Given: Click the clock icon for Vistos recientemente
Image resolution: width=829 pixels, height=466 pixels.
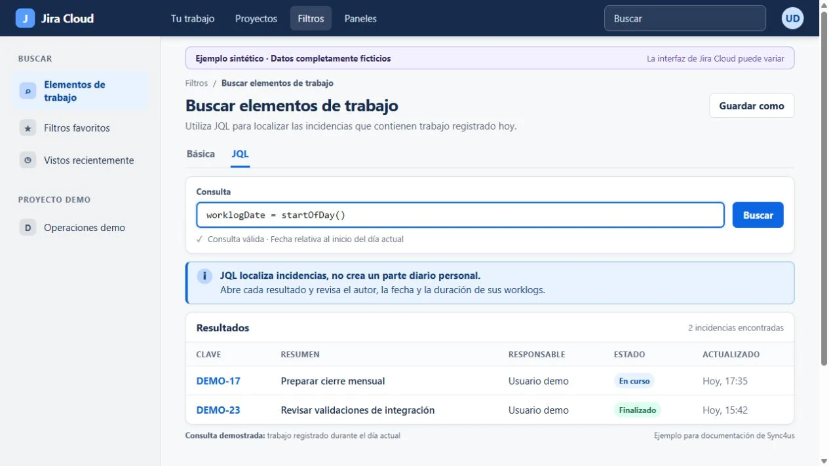Looking at the screenshot, I should tap(28, 160).
